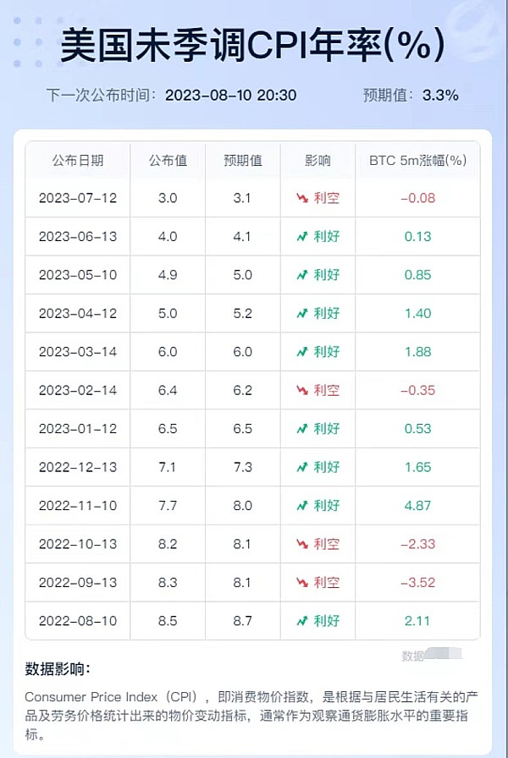Click the red down-arrow icon in 2022-09-13 row

[302, 583]
